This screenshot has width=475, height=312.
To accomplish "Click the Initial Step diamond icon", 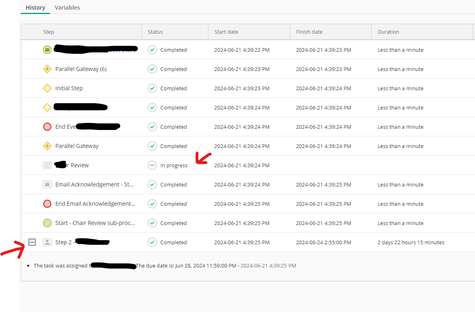I will [47, 88].
